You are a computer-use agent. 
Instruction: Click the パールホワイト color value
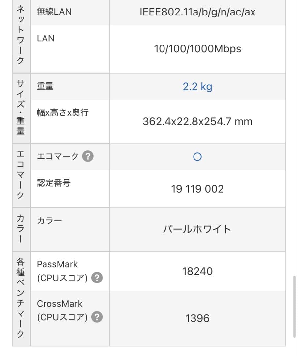[x=197, y=229]
